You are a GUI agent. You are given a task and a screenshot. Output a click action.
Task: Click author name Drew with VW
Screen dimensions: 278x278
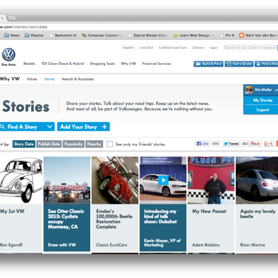click(x=62, y=245)
